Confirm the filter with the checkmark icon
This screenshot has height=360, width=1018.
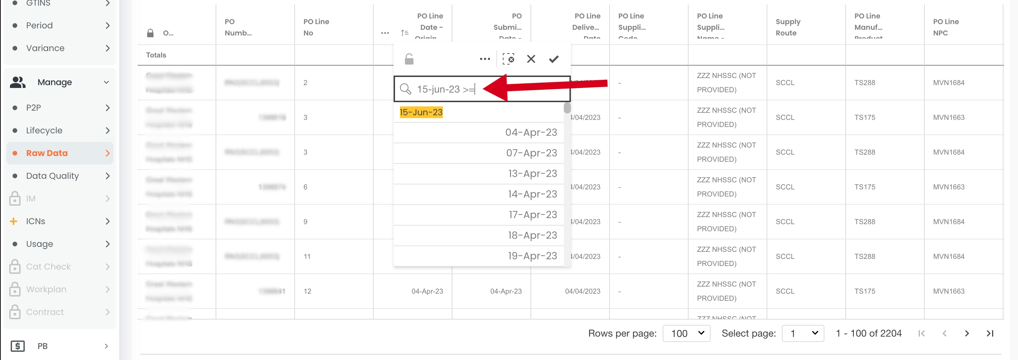[553, 59]
